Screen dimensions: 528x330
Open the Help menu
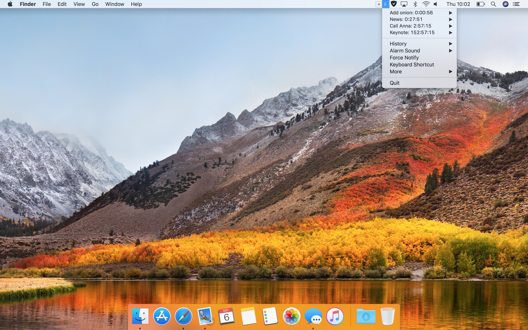pyautogui.click(x=136, y=4)
